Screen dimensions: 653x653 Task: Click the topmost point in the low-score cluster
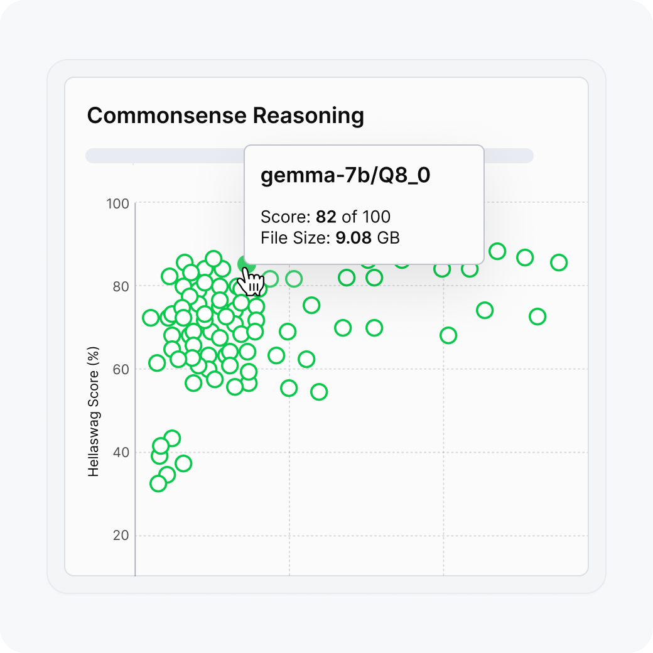[172, 438]
